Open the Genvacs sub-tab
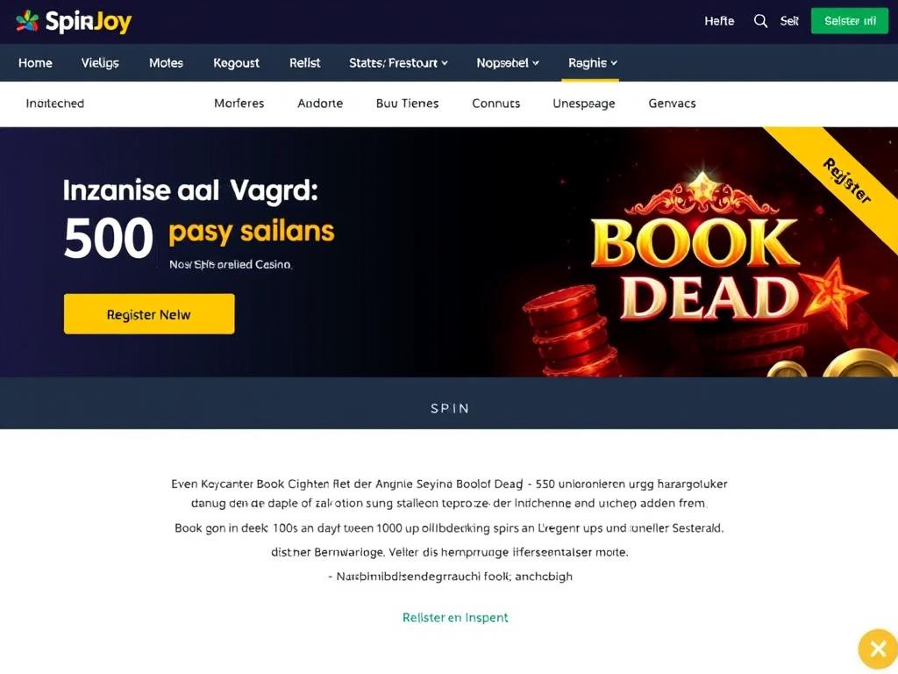 pos(672,104)
